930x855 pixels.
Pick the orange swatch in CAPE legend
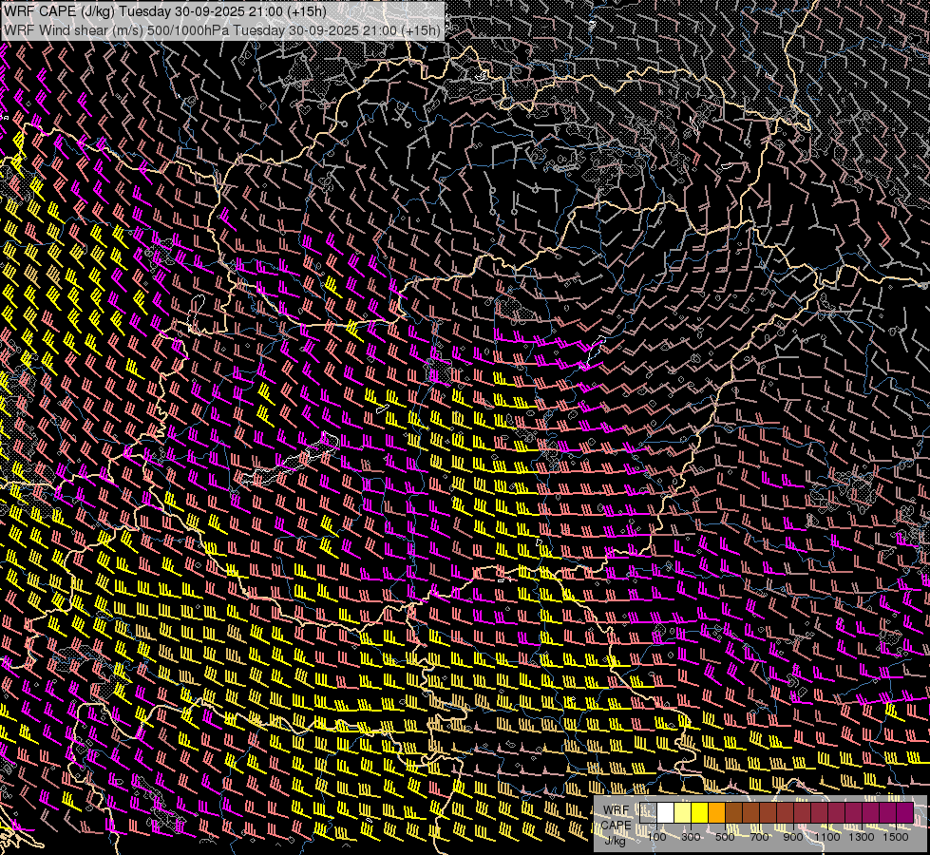click(x=716, y=813)
